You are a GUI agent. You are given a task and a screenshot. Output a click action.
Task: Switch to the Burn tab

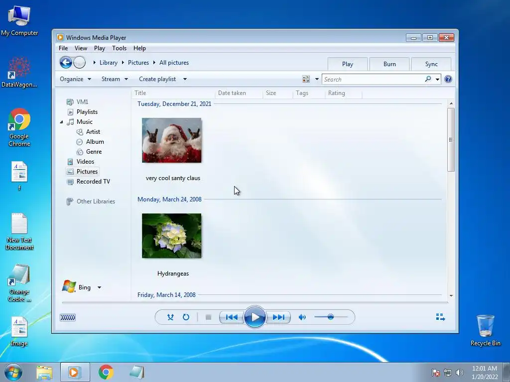[x=389, y=64]
